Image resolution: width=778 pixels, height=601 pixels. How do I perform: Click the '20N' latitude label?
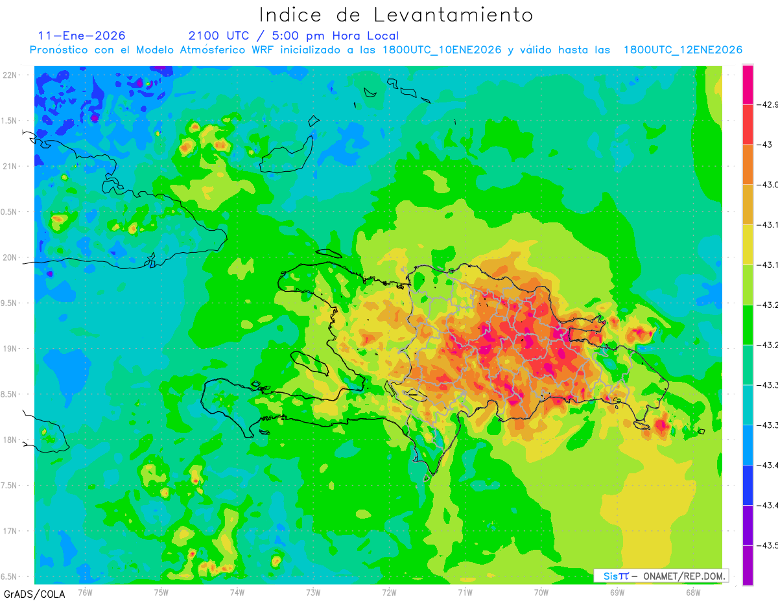pos(11,257)
